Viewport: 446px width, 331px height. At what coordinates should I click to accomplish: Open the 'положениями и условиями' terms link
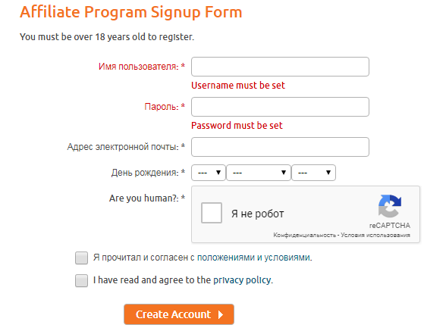point(254,258)
